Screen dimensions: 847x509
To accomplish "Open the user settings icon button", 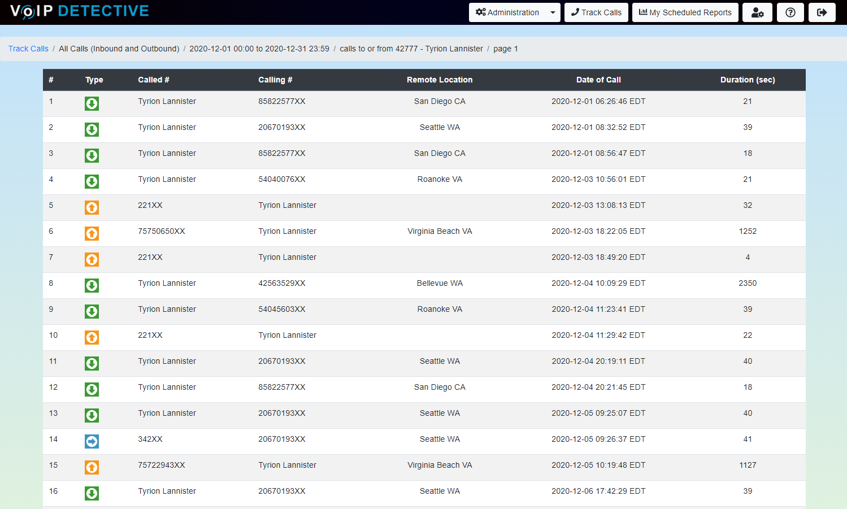I will [x=757, y=12].
